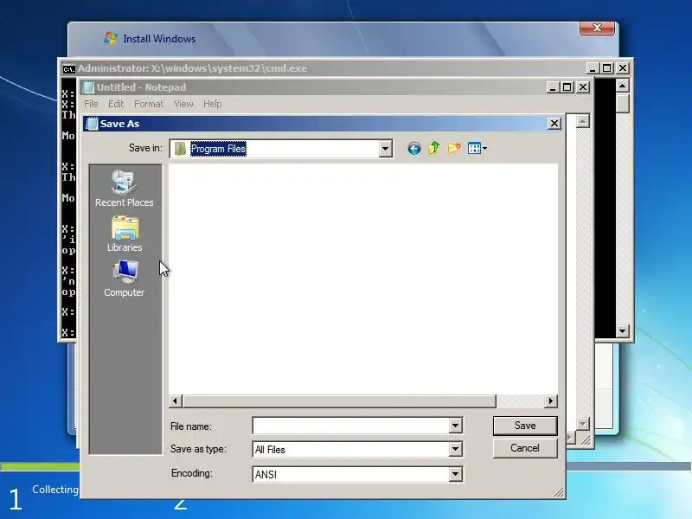Close the Notepad window
This screenshot has width=692, height=519.
583,87
